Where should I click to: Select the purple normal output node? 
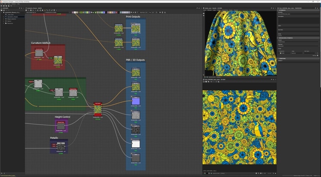point(135,101)
